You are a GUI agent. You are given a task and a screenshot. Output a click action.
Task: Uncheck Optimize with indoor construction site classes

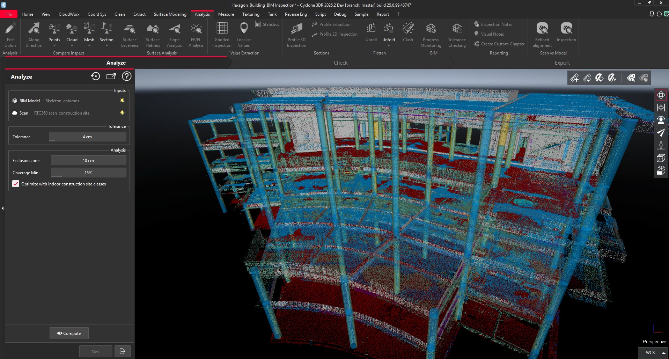[16, 184]
